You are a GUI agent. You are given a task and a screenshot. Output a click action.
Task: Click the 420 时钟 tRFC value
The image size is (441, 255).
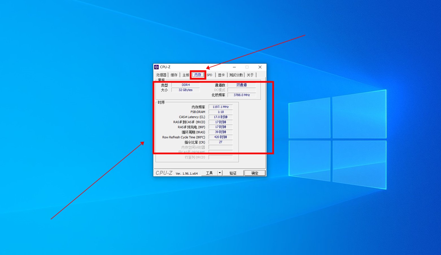tap(221, 137)
